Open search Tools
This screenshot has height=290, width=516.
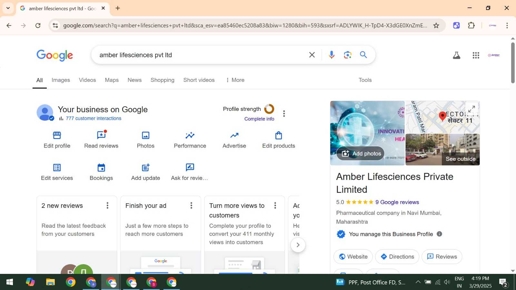click(x=365, y=80)
